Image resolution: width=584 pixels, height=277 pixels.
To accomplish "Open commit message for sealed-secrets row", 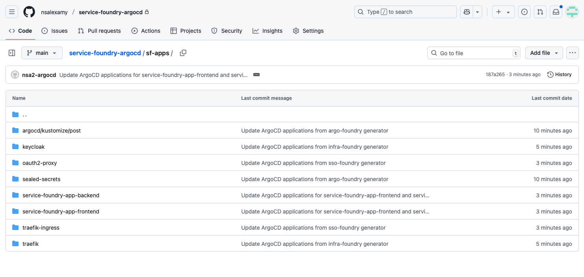I will pos(315,179).
